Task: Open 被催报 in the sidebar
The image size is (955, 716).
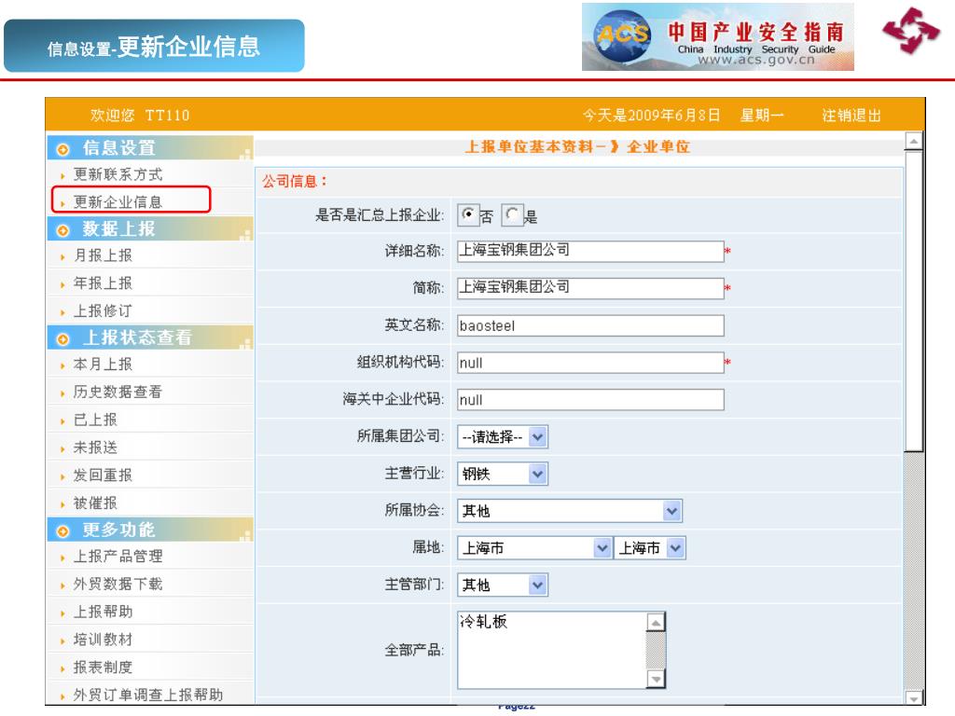Action: coord(95,503)
